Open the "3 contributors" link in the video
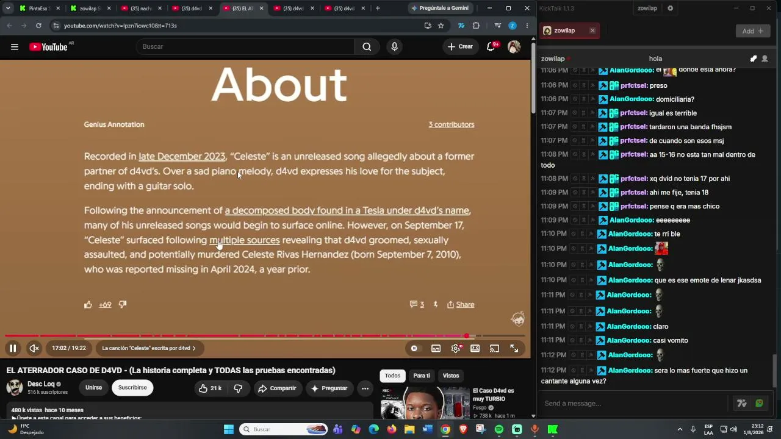 point(452,125)
